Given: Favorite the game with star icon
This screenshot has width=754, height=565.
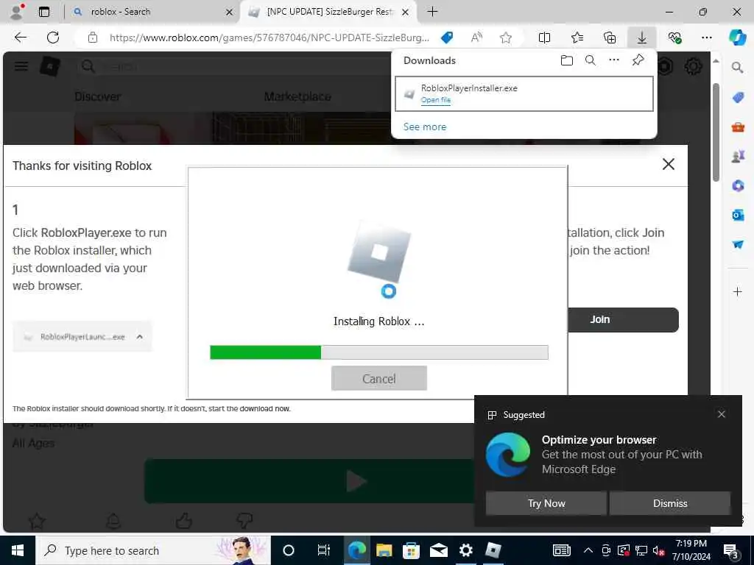Looking at the screenshot, I should [37, 520].
